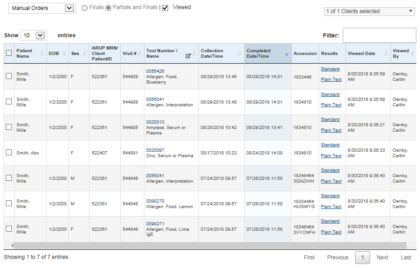Jump to the Last page
The height and width of the screenshot is (268, 420).
coord(405,258)
